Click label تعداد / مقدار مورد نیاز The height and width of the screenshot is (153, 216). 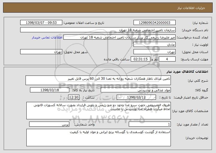[192, 124]
